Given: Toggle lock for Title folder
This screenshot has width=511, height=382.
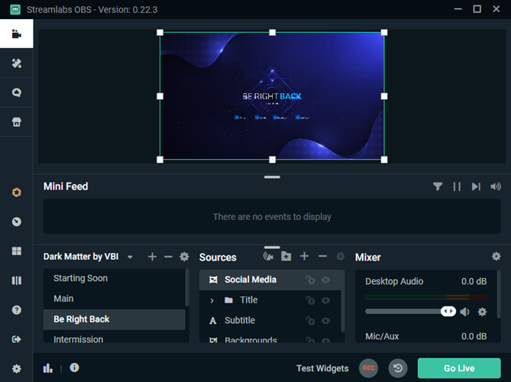Looking at the screenshot, I should (310, 300).
